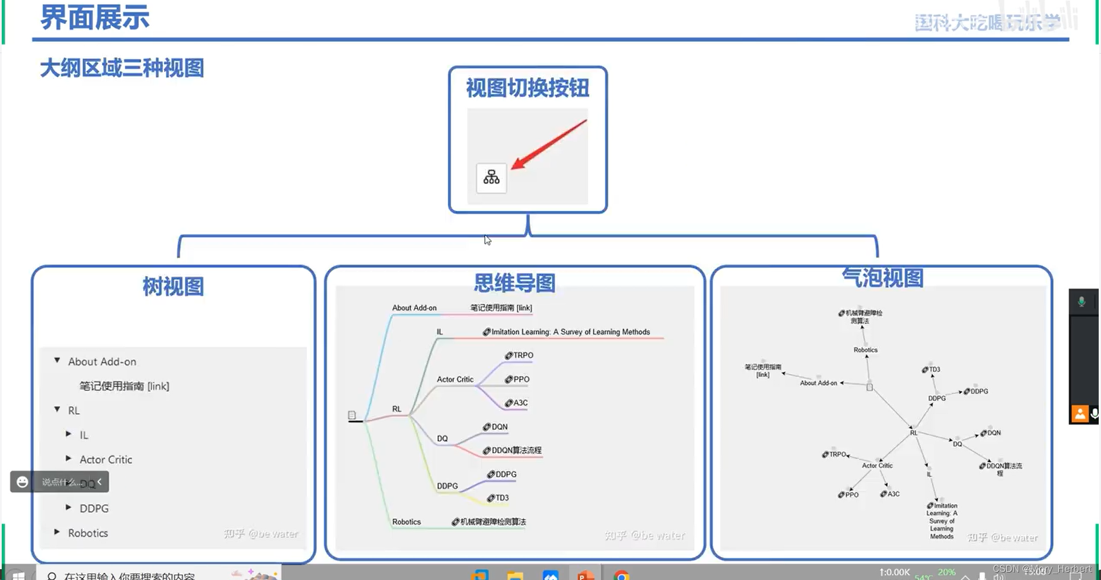The height and width of the screenshot is (580, 1101).
Task: Click Imitation Learning survey node in bubble view
Action: [x=942, y=521]
